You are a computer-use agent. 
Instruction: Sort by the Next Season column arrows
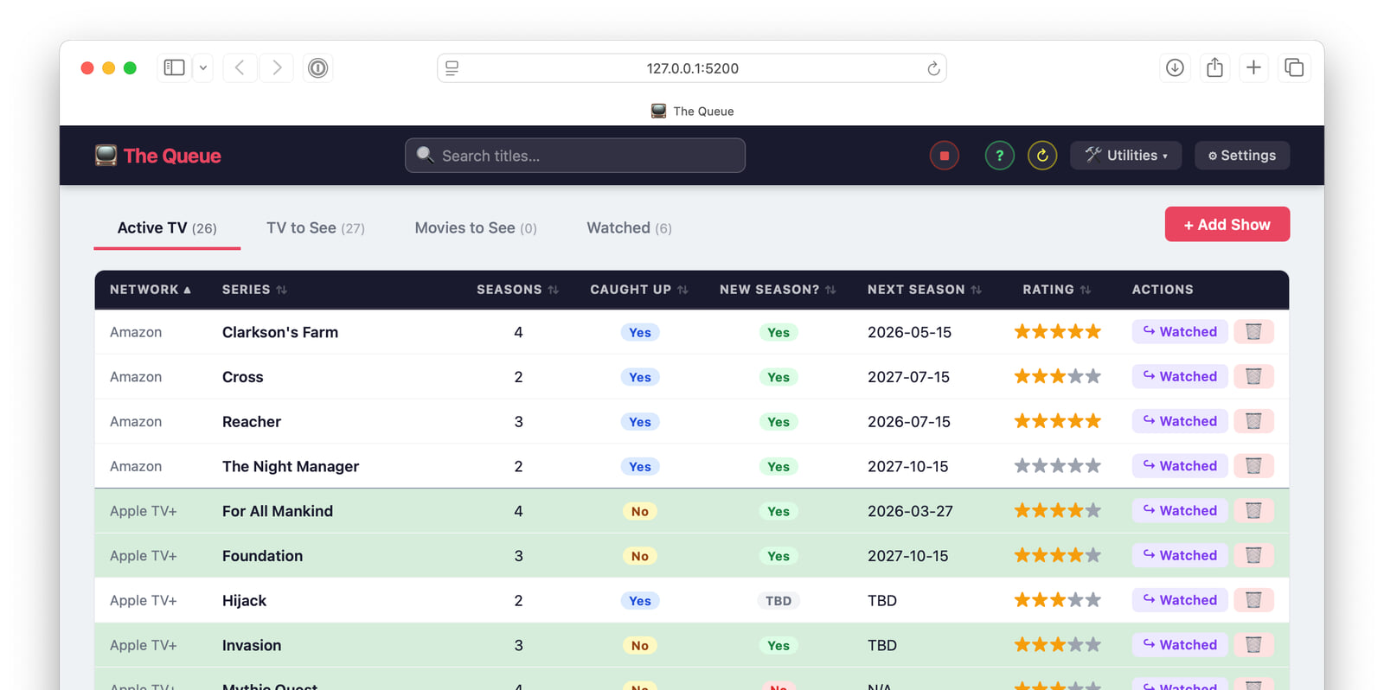click(x=976, y=290)
